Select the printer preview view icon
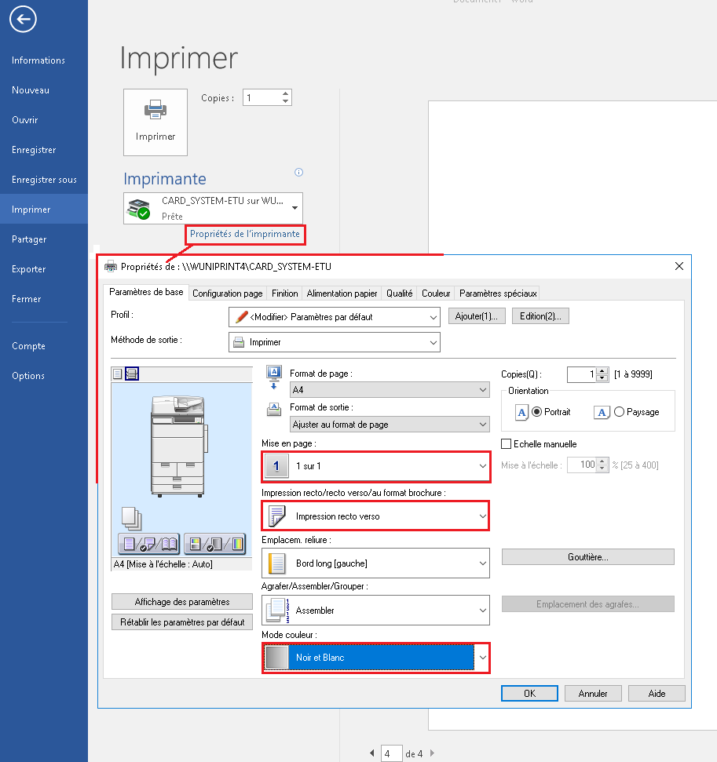This screenshot has height=762, width=717. click(132, 374)
